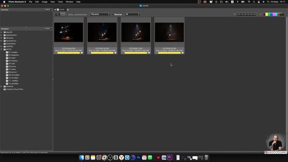This screenshot has width=288, height=162.
Task: Toggle the Reverse sort checkbox
Action: point(113,14)
